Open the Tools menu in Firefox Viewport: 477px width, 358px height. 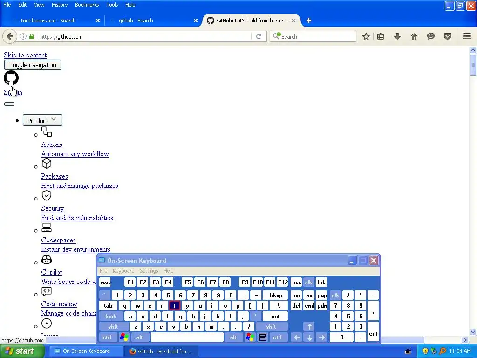(x=112, y=5)
